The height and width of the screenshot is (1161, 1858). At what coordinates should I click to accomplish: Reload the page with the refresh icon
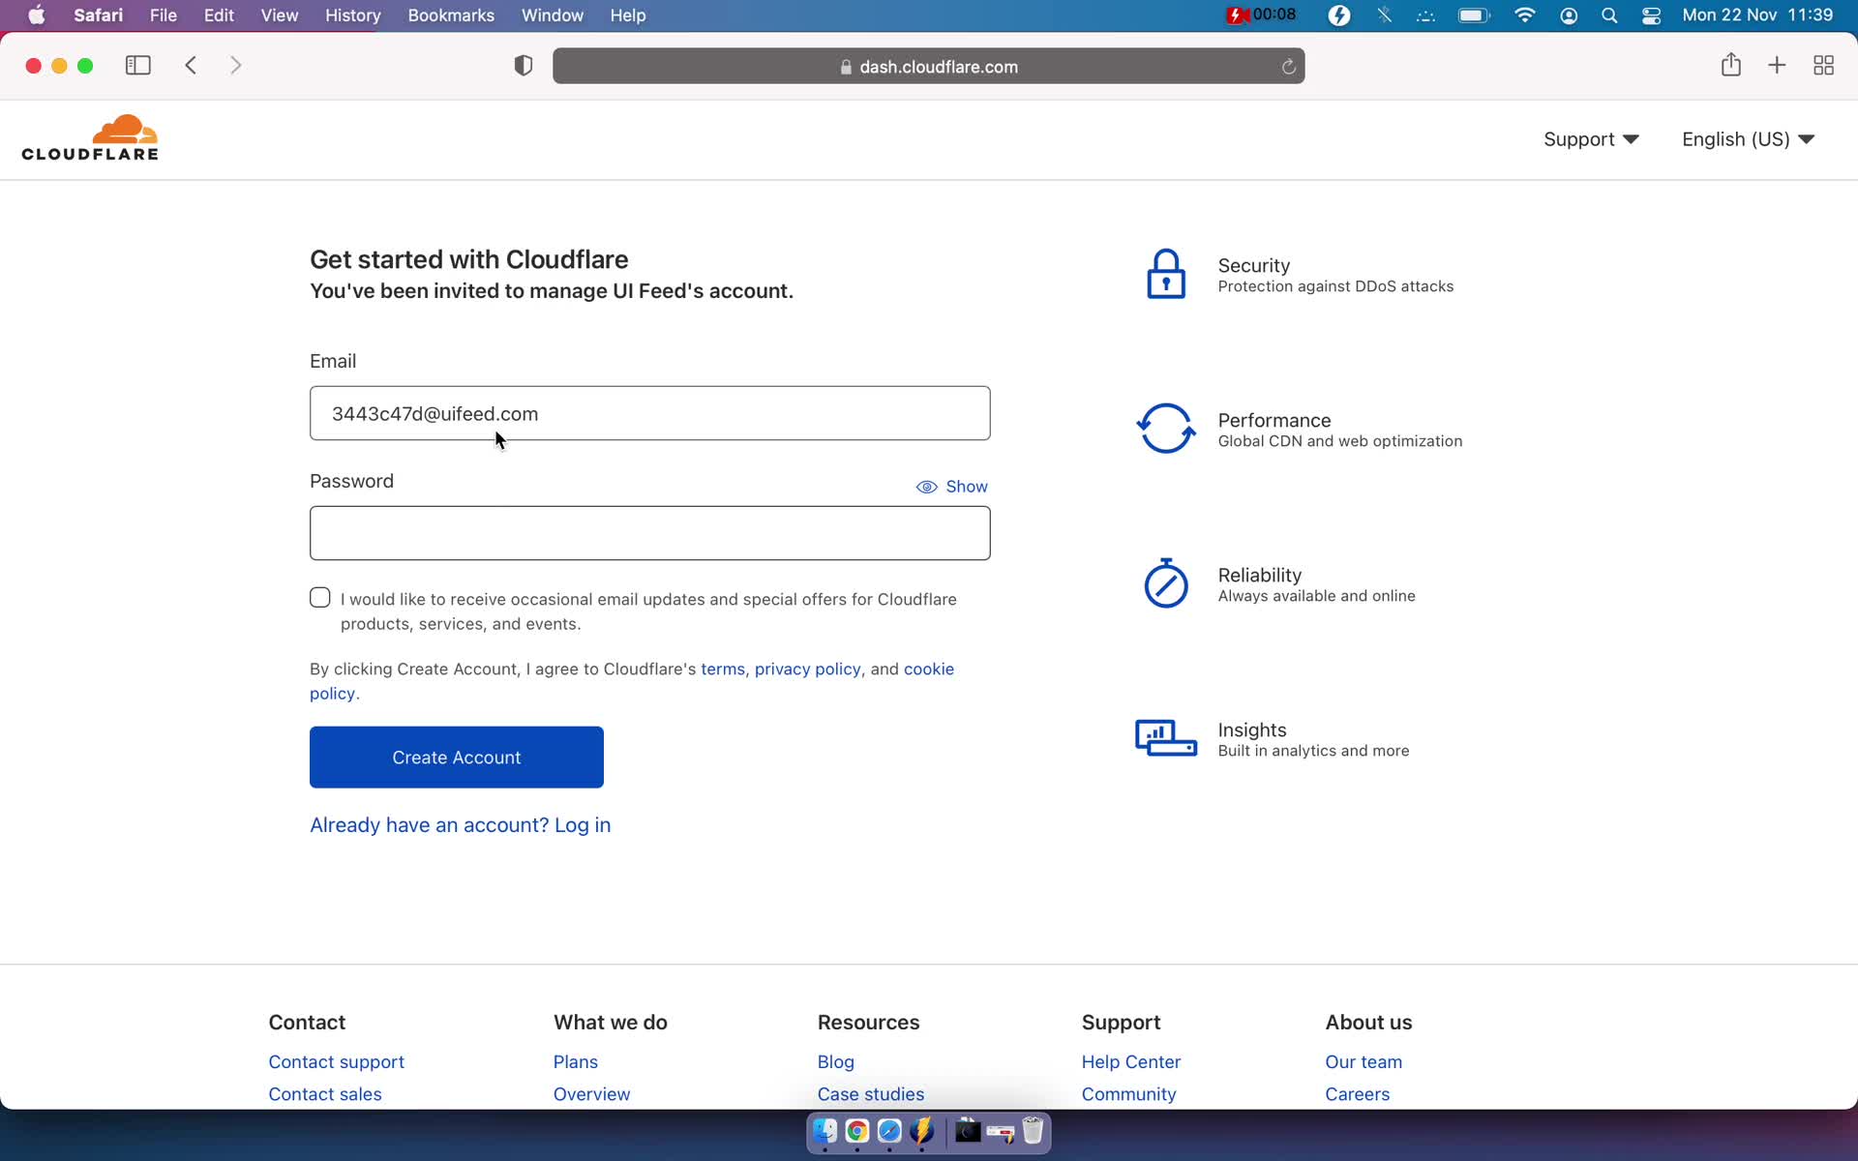click(x=1288, y=67)
